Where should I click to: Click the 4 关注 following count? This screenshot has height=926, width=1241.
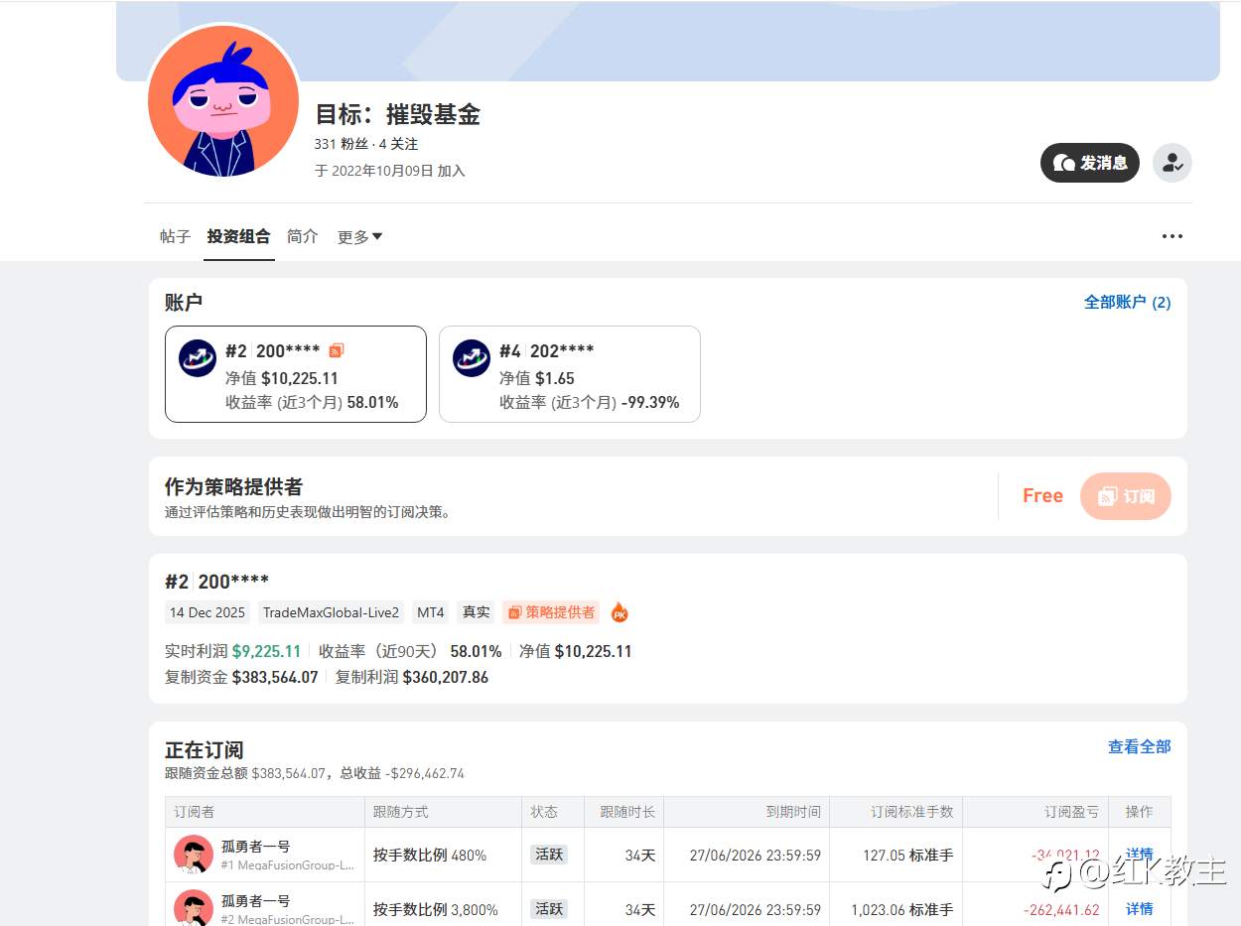398,144
